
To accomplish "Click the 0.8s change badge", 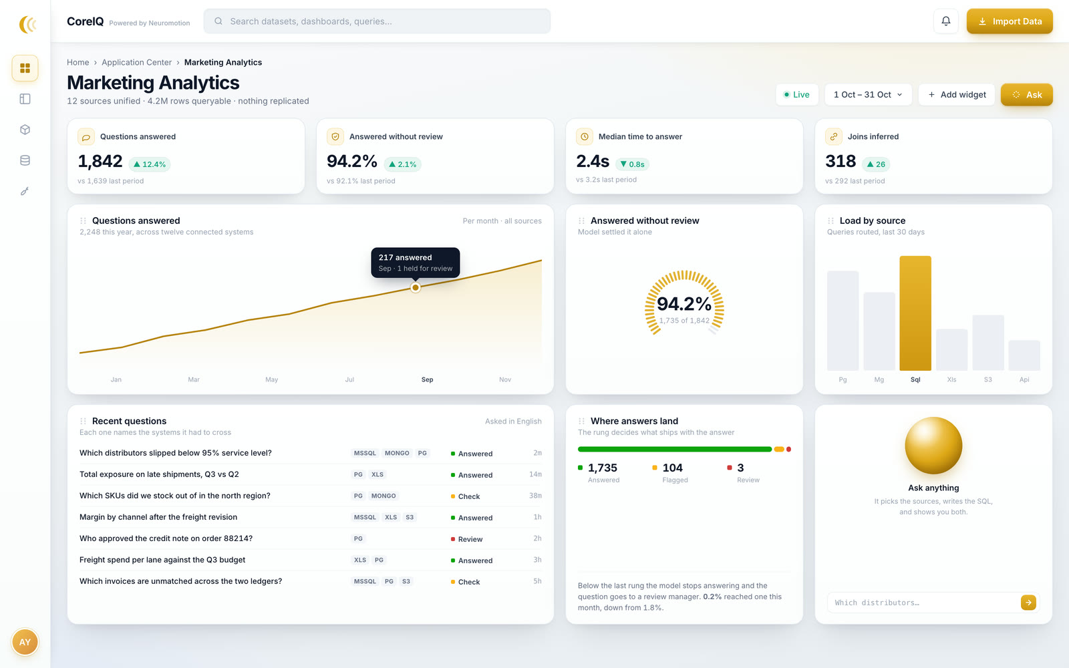I will click(x=632, y=164).
